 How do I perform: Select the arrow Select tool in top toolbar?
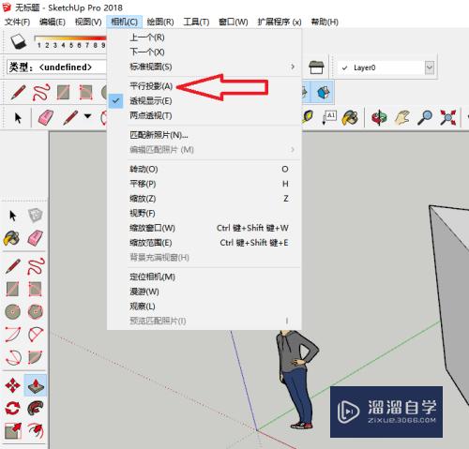pyautogui.click(x=18, y=118)
